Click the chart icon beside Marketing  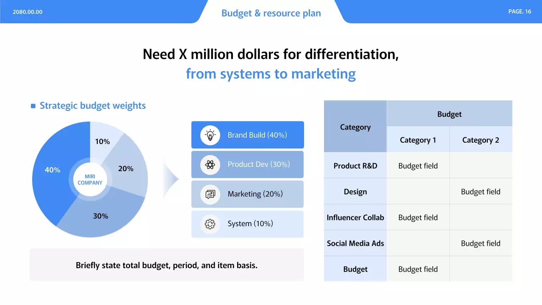point(210,194)
